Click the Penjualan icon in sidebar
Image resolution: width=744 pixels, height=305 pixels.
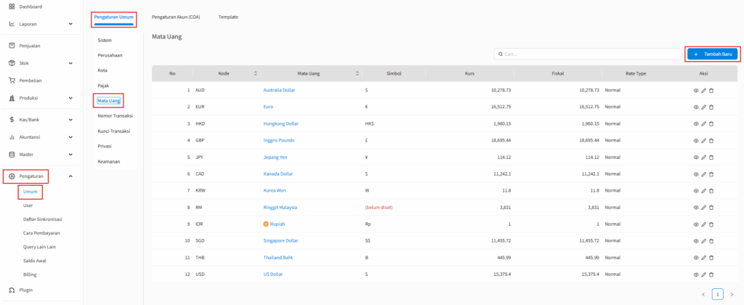click(x=12, y=45)
